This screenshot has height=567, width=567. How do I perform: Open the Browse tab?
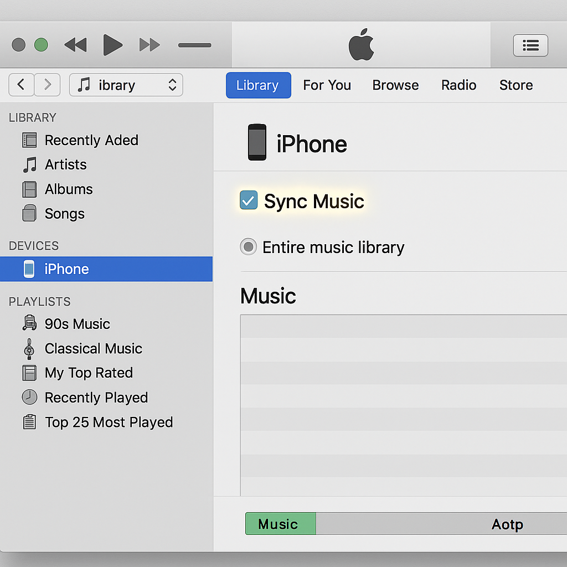[x=395, y=85]
